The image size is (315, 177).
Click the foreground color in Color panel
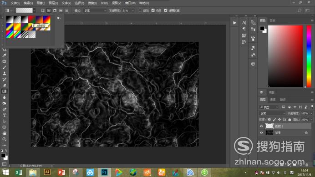point(262,28)
